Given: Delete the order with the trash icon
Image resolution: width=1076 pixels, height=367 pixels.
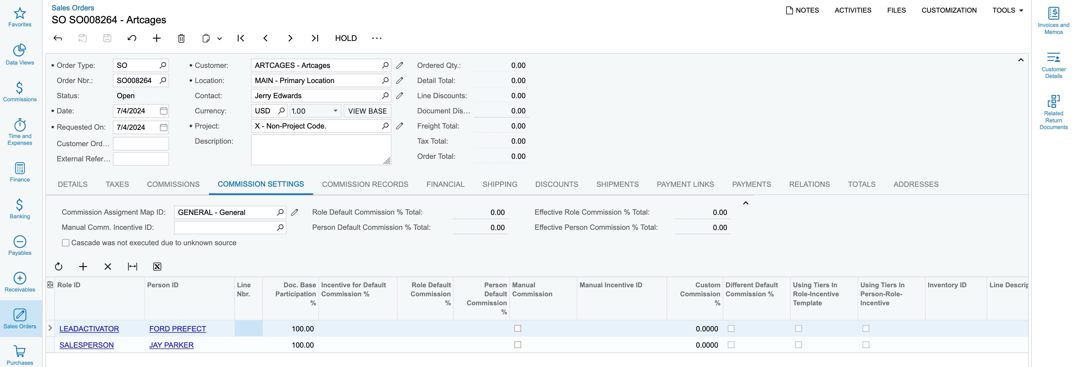Looking at the screenshot, I should [181, 38].
